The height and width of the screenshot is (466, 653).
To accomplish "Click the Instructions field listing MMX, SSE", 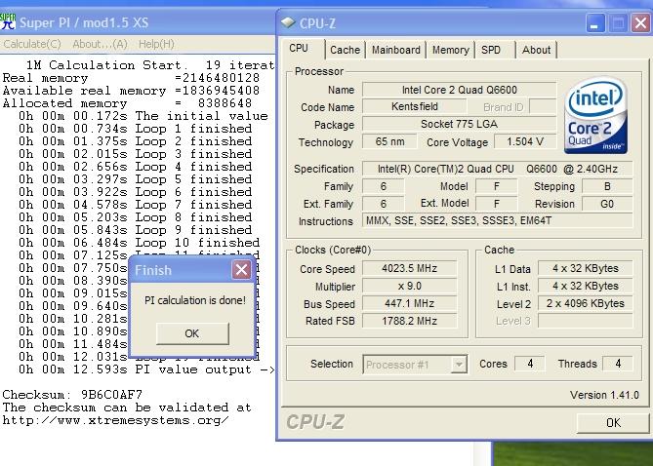I will coord(498,220).
